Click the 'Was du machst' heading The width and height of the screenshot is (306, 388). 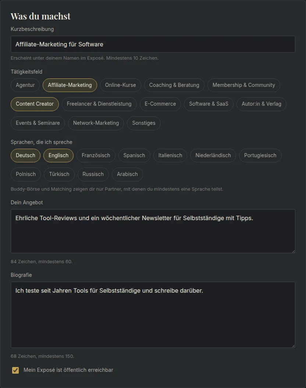[x=40, y=16]
